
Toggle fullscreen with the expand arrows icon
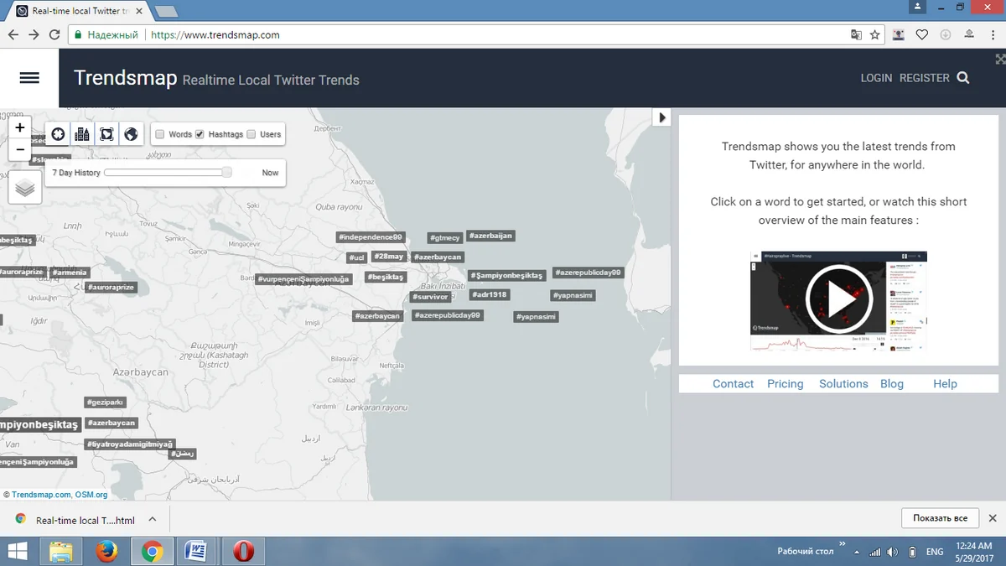tap(1000, 59)
